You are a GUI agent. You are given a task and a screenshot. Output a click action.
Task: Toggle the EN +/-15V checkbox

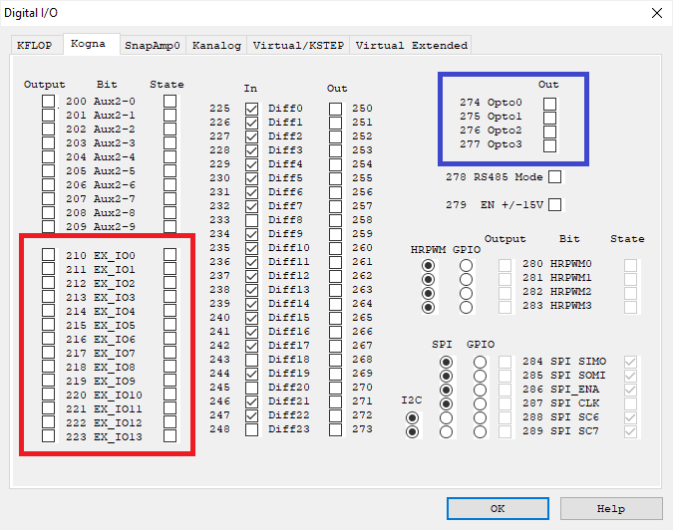555,205
